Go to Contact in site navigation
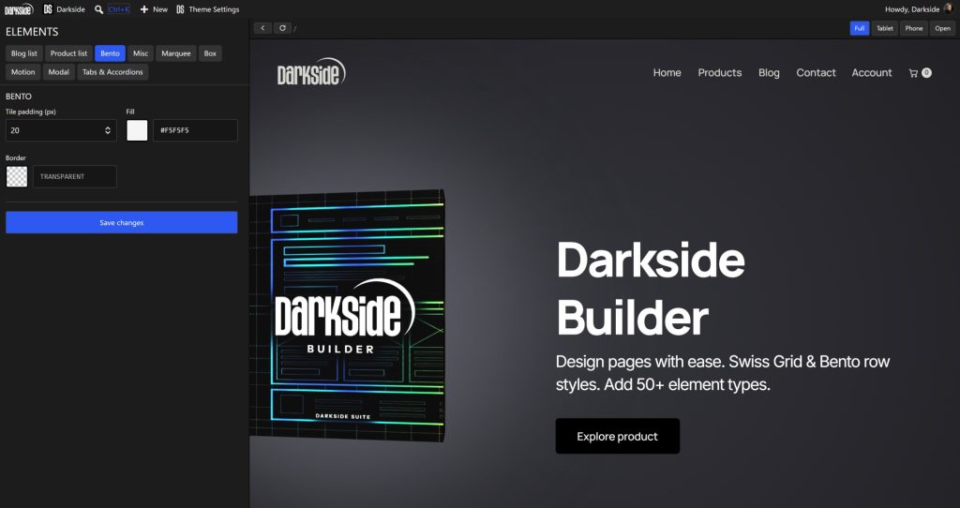This screenshot has height=508, width=960. point(816,73)
